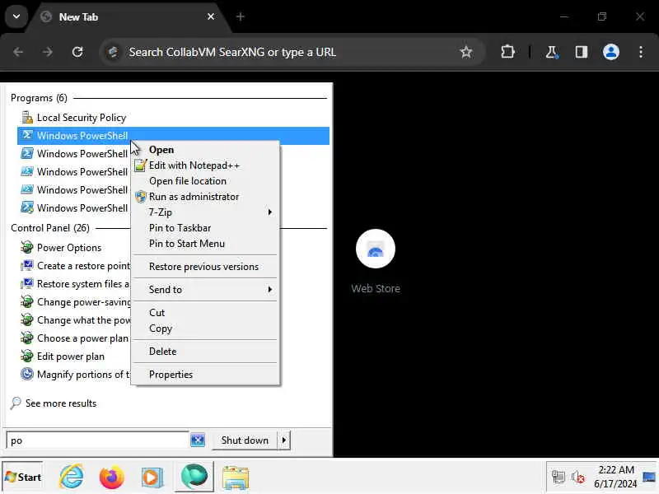Image resolution: width=659 pixels, height=494 pixels.
Task: Click the active browser taskbar icon
Action: pyautogui.click(x=194, y=477)
